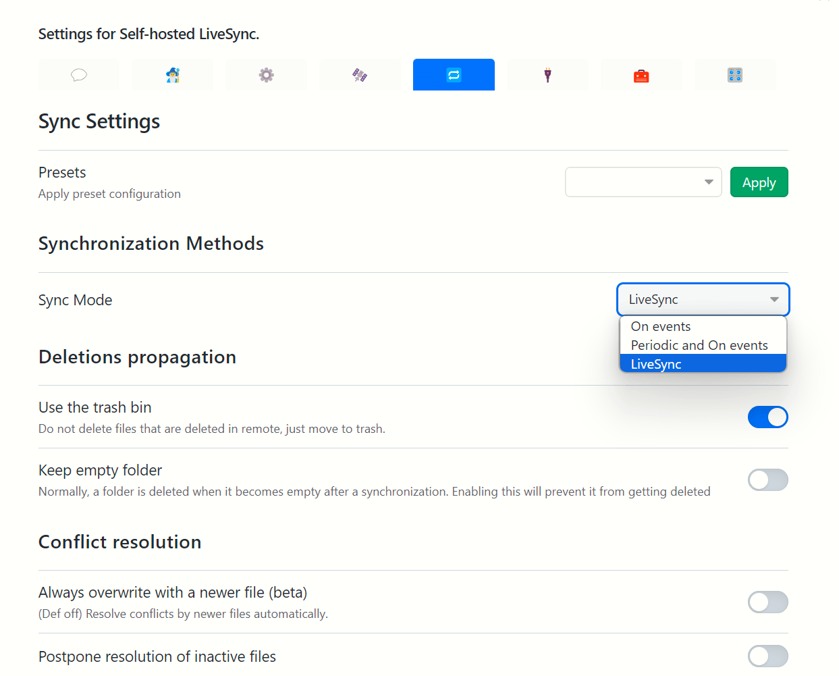The height and width of the screenshot is (676, 839).
Task: Open the Presets dropdown
Action: (x=643, y=182)
